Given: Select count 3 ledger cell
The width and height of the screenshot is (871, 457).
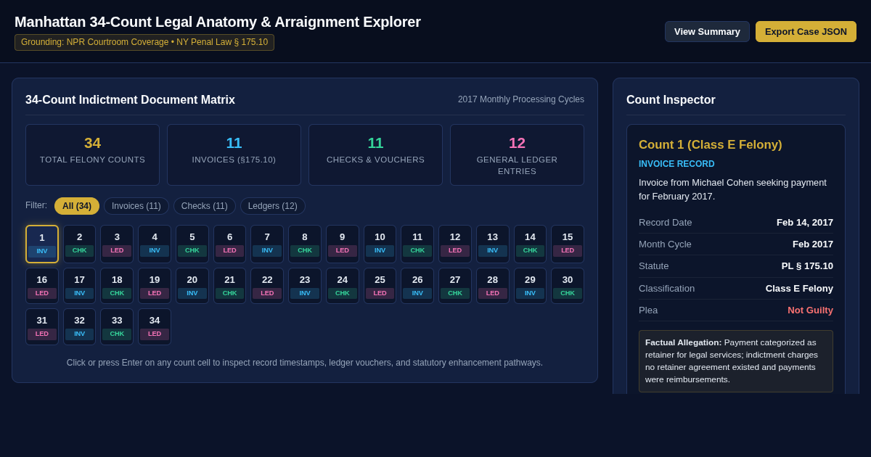Looking at the screenshot, I should point(117,244).
